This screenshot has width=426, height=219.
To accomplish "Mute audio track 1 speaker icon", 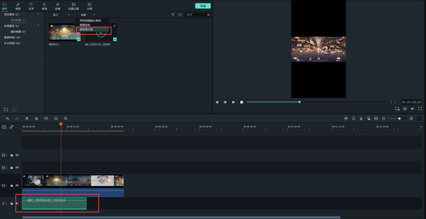I will pyautogui.click(x=17, y=203).
